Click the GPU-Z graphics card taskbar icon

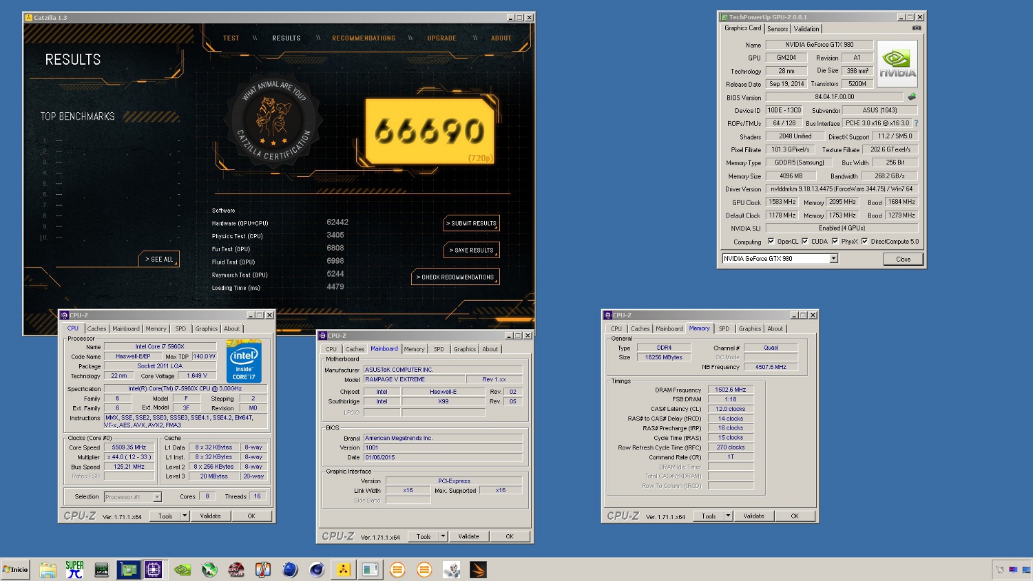(128, 569)
